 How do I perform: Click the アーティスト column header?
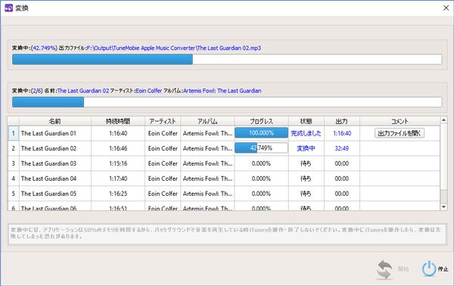pyautogui.click(x=163, y=121)
